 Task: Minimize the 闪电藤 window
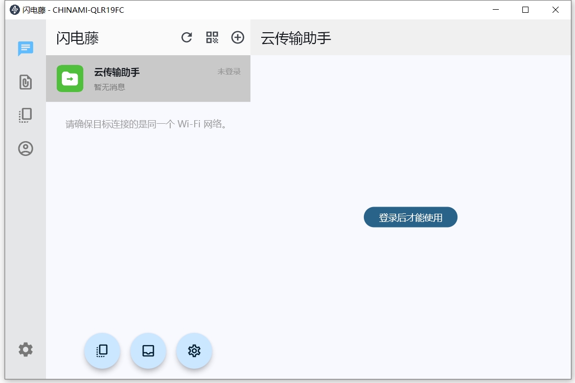(x=496, y=10)
